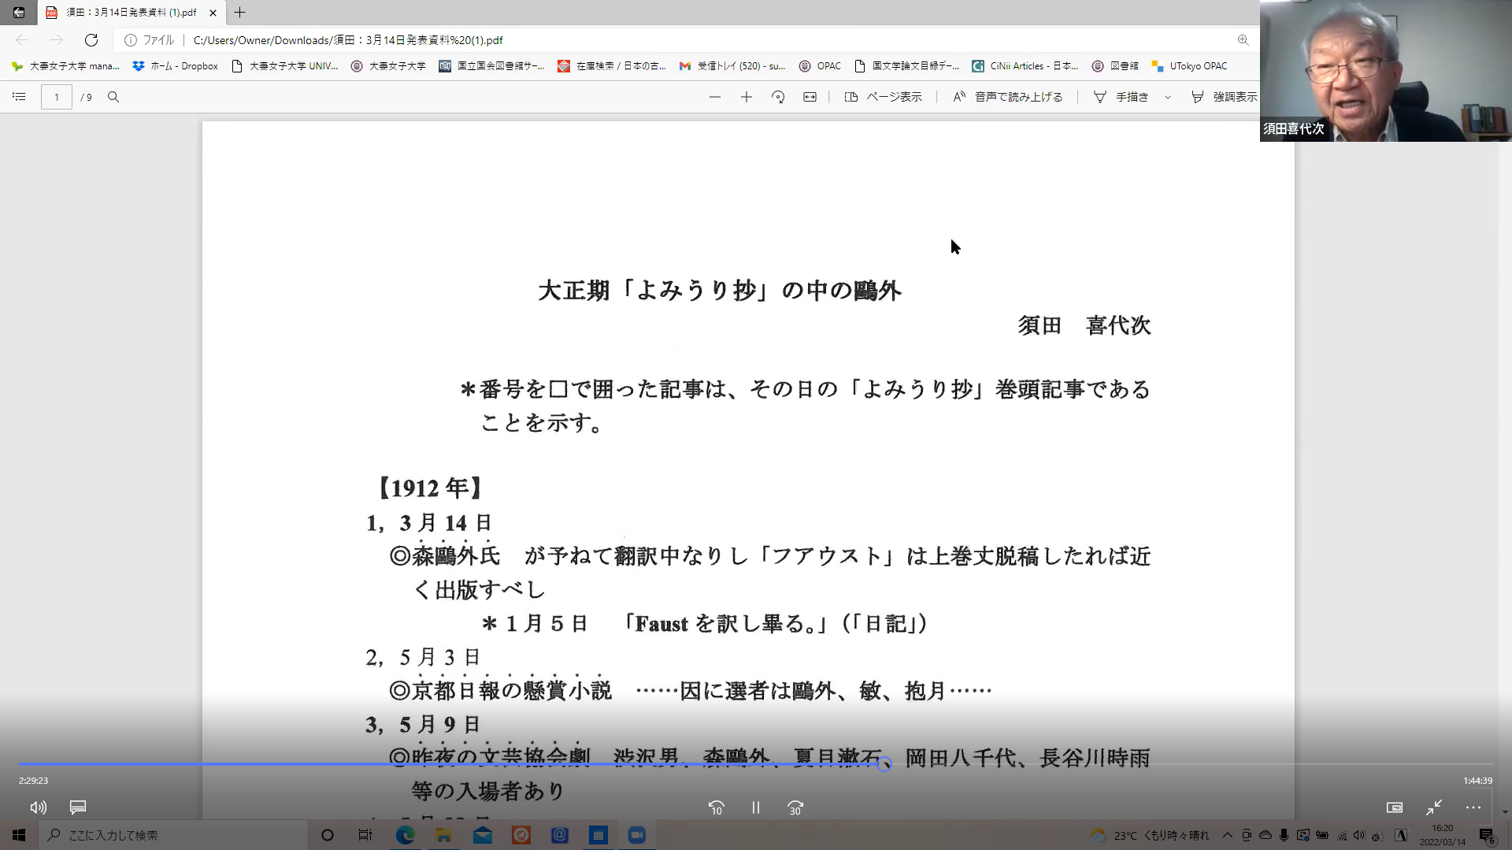Open the 図書館 bookmark
Image resolution: width=1512 pixels, height=850 pixels.
[x=1116, y=66]
